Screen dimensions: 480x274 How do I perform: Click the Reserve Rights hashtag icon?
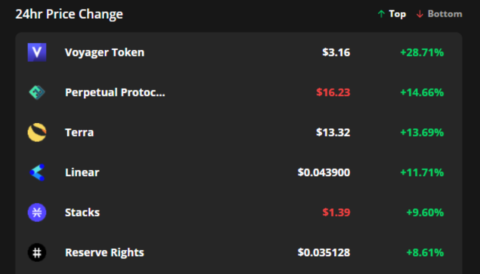click(x=36, y=252)
